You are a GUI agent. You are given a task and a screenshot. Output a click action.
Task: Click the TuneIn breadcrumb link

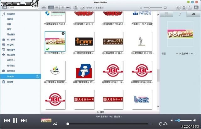click(89, 7)
